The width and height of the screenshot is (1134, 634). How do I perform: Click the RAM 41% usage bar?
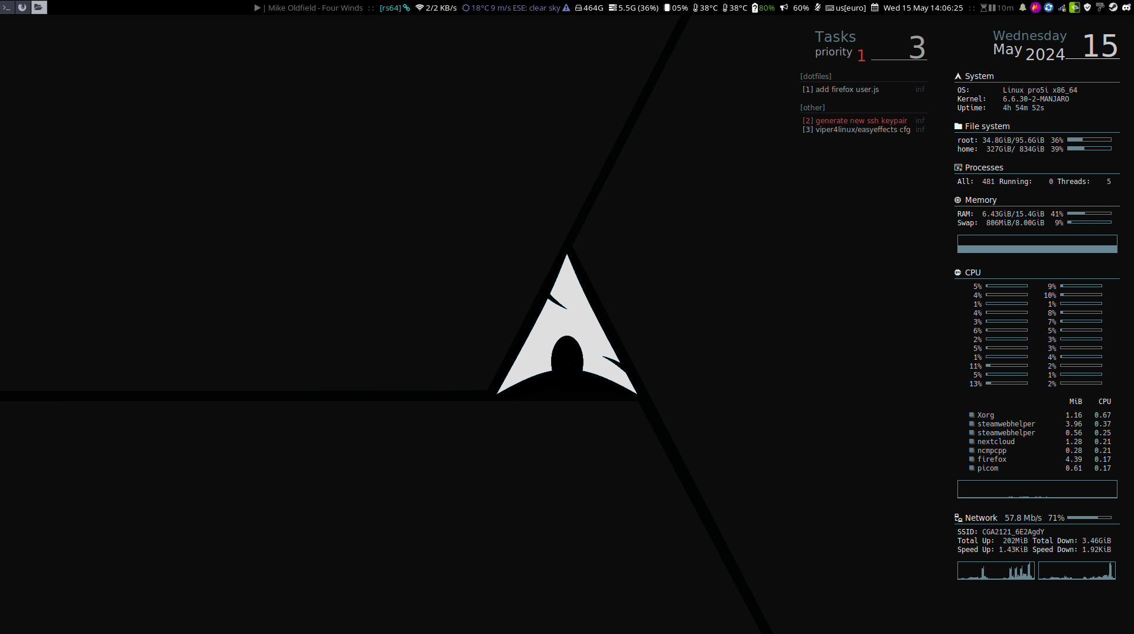tap(1089, 213)
